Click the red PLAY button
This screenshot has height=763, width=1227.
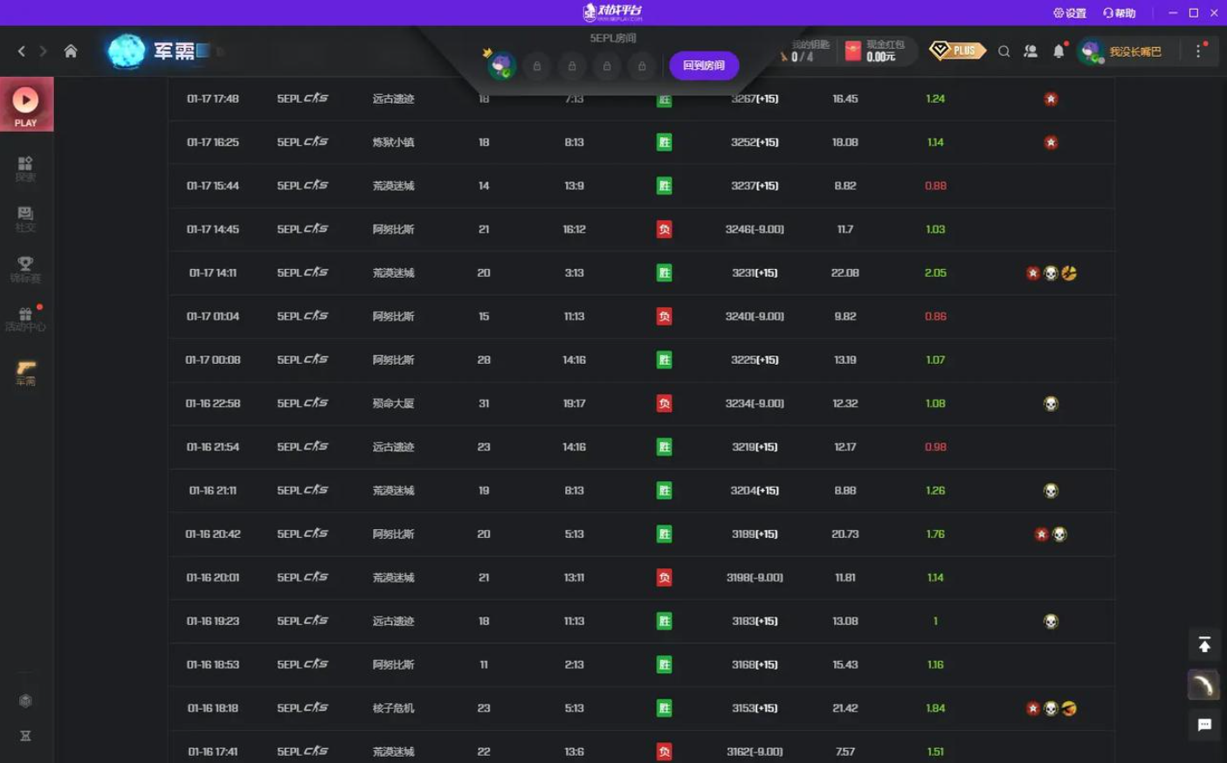[x=26, y=104]
